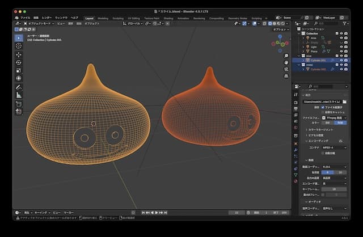Open the オプション dropdown in viewport

pyautogui.click(x=281, y=29)
